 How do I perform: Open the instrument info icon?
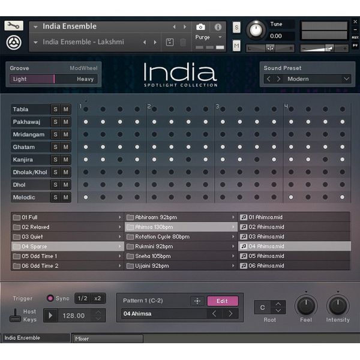(218, 27)
